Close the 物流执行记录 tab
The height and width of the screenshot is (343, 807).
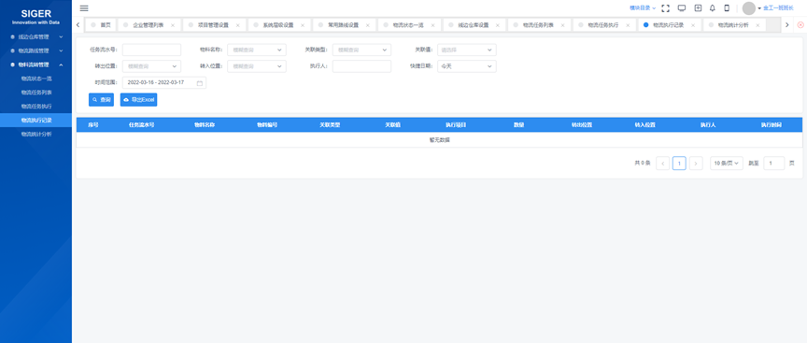click(693, 25)
